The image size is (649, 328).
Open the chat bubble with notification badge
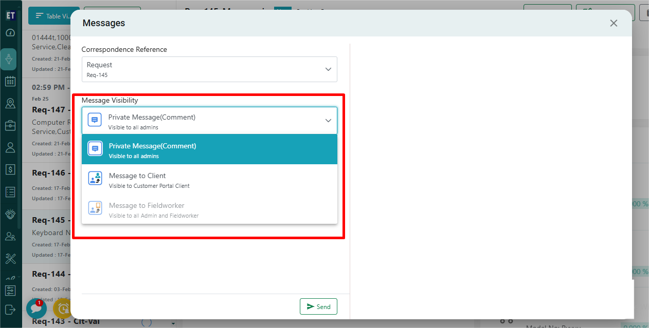(36, 308)
